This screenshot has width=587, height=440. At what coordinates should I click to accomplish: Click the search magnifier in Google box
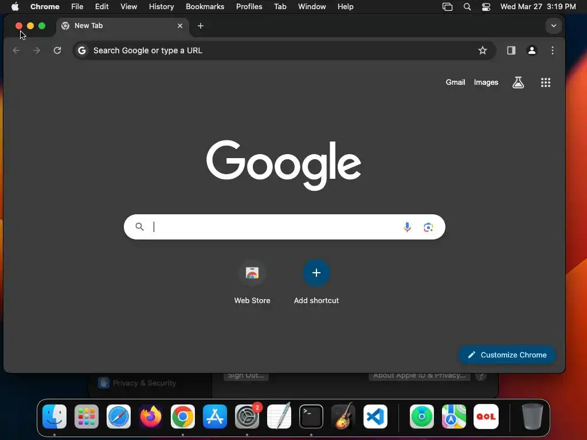tap(140, 227)
